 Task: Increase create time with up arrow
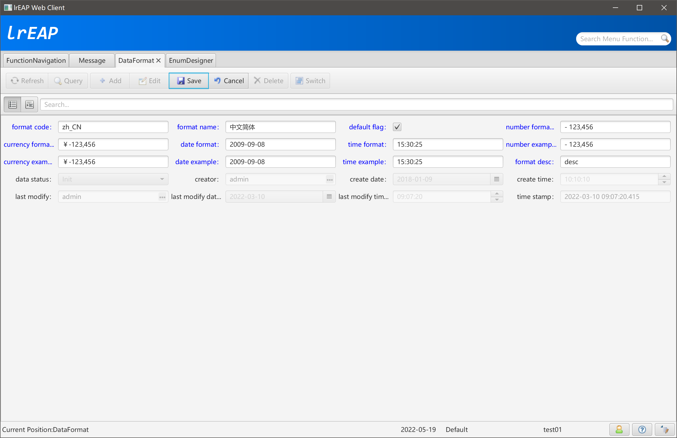tap(664, 176)
